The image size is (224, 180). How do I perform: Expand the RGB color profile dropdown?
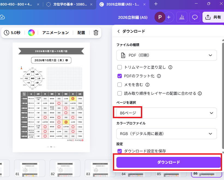click(167, 134)
